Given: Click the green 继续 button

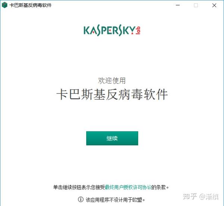Looking at the screenshot, I should [112, 138].
